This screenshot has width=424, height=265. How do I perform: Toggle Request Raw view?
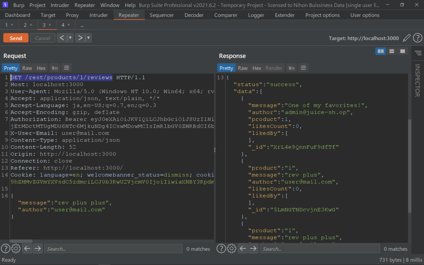pos(27,68)
